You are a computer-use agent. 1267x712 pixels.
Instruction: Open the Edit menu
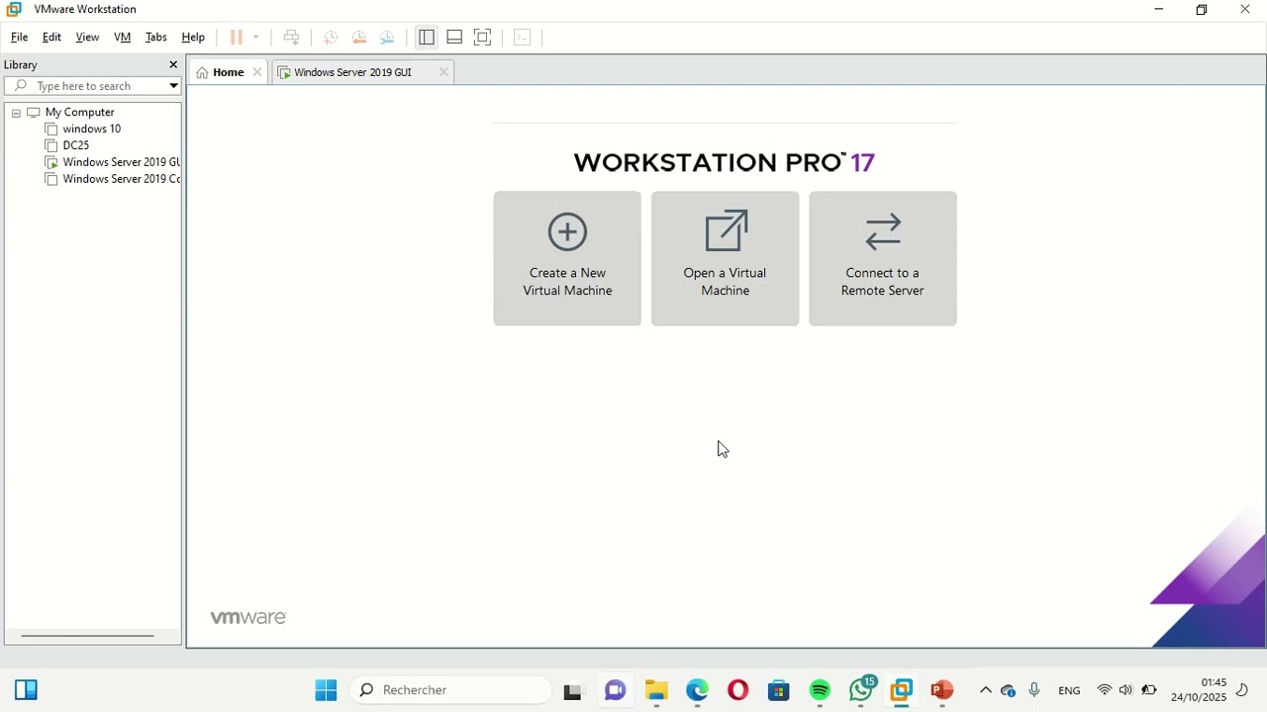tap(51, 38)
